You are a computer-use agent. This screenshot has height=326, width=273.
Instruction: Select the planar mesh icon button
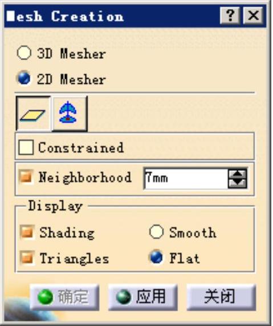33,114
